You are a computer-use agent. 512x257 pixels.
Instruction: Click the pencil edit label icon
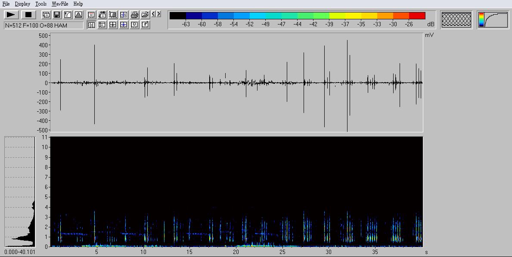pyautogui.click(x=145, y=25)
